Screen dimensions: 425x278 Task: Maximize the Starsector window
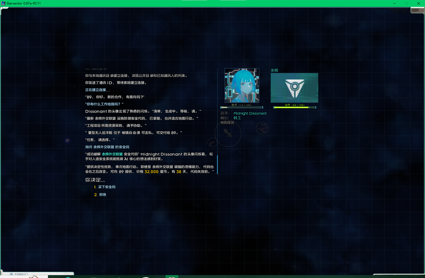click(x=406, y=3)
